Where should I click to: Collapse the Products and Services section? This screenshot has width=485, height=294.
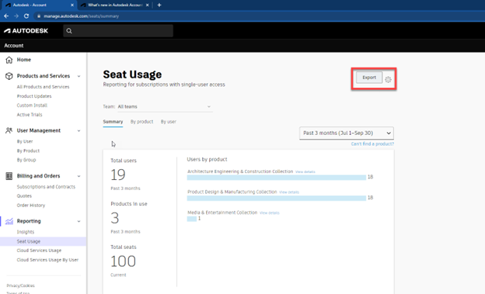point(79,76)
